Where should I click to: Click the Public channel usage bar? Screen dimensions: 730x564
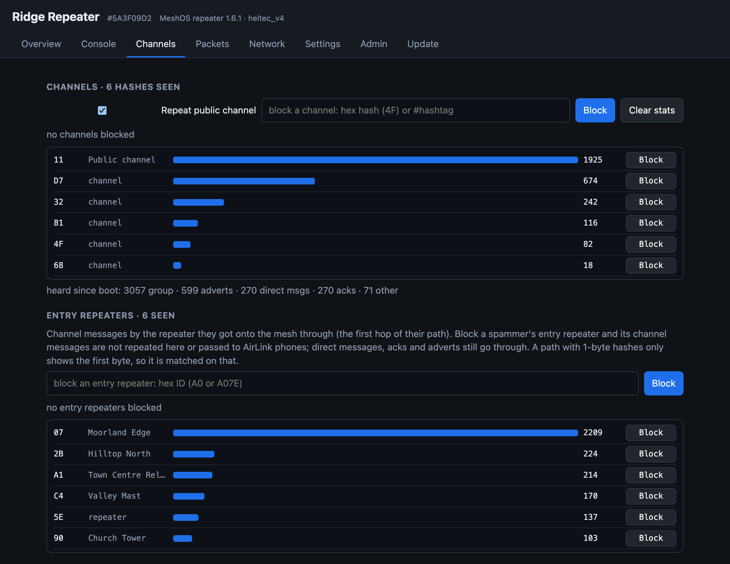coord(375,160)
